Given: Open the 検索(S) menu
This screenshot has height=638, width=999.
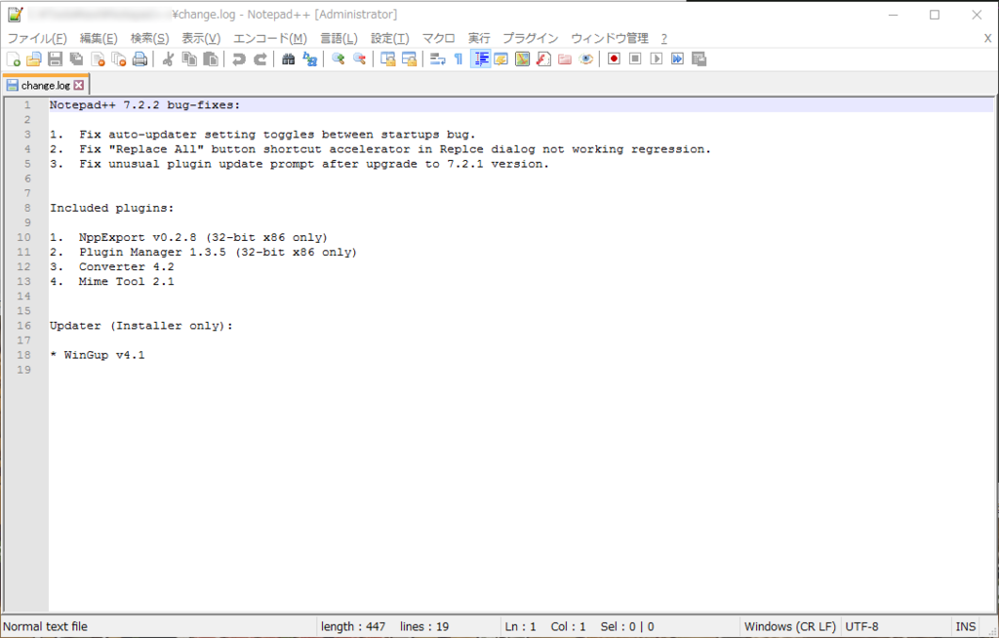Looking at the screenshot, I should point(149,38).
